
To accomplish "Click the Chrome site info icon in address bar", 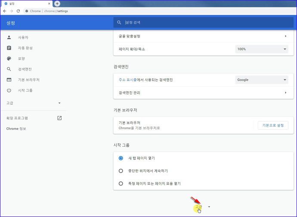I will [27, 11].
